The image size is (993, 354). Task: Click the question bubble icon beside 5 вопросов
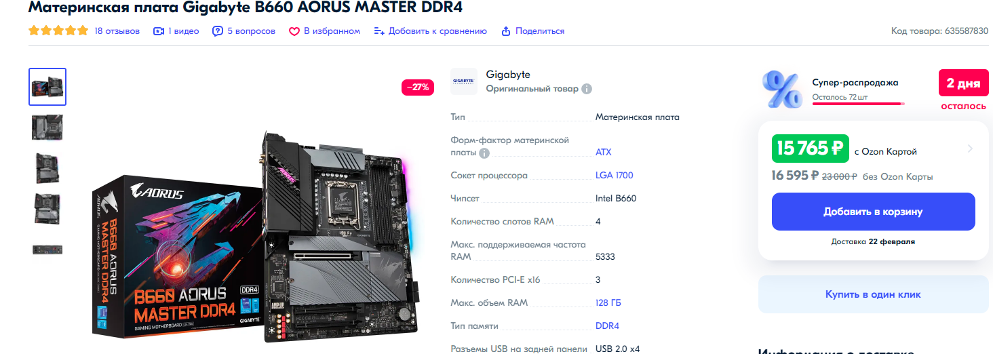click(218, 31)
